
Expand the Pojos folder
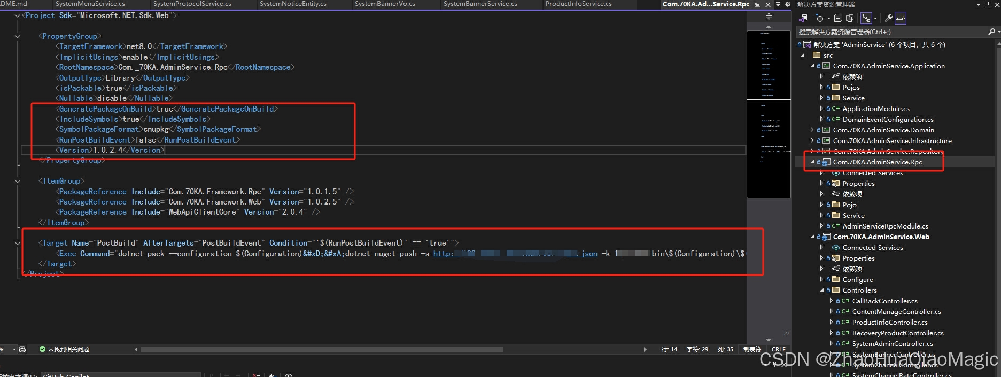821,87
